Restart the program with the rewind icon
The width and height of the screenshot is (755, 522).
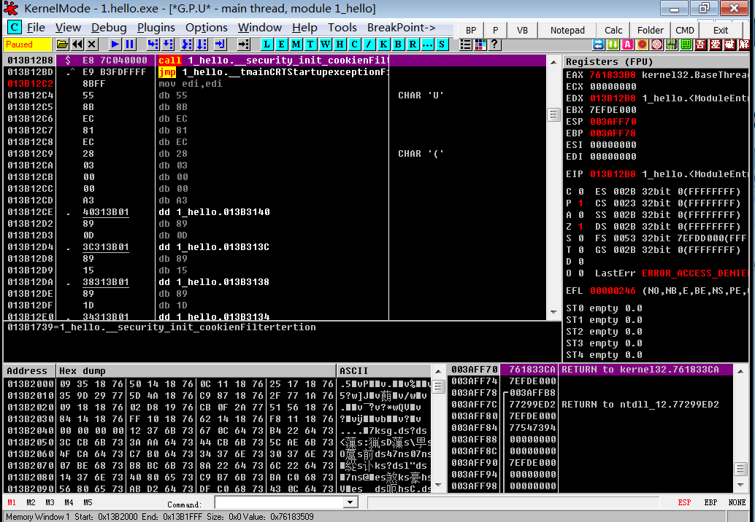pos(77,44)
